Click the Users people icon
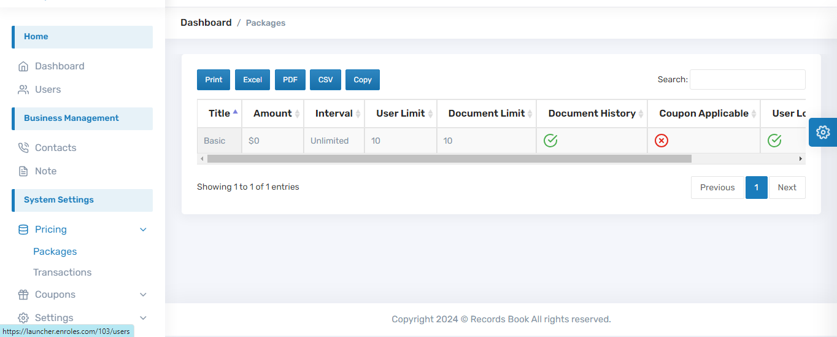This screenshot has height=337, width=837. coord(23,90)
